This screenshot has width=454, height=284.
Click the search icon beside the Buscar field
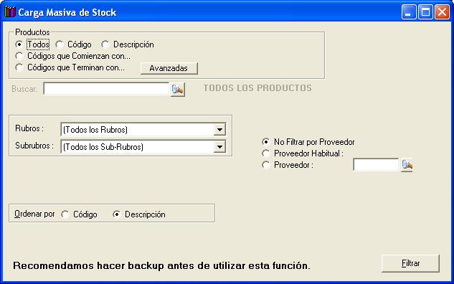pos(177,90)
